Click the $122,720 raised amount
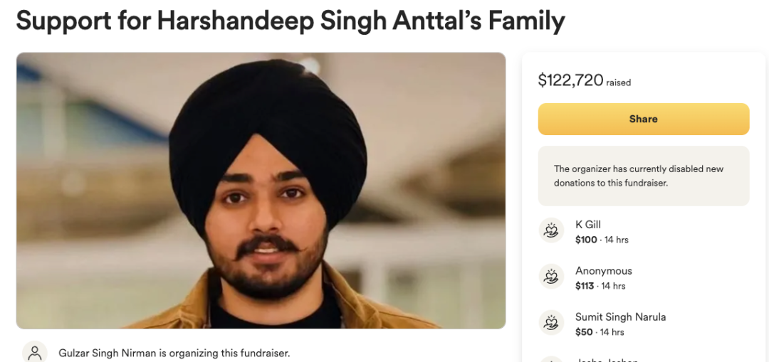 pos(570,81)
